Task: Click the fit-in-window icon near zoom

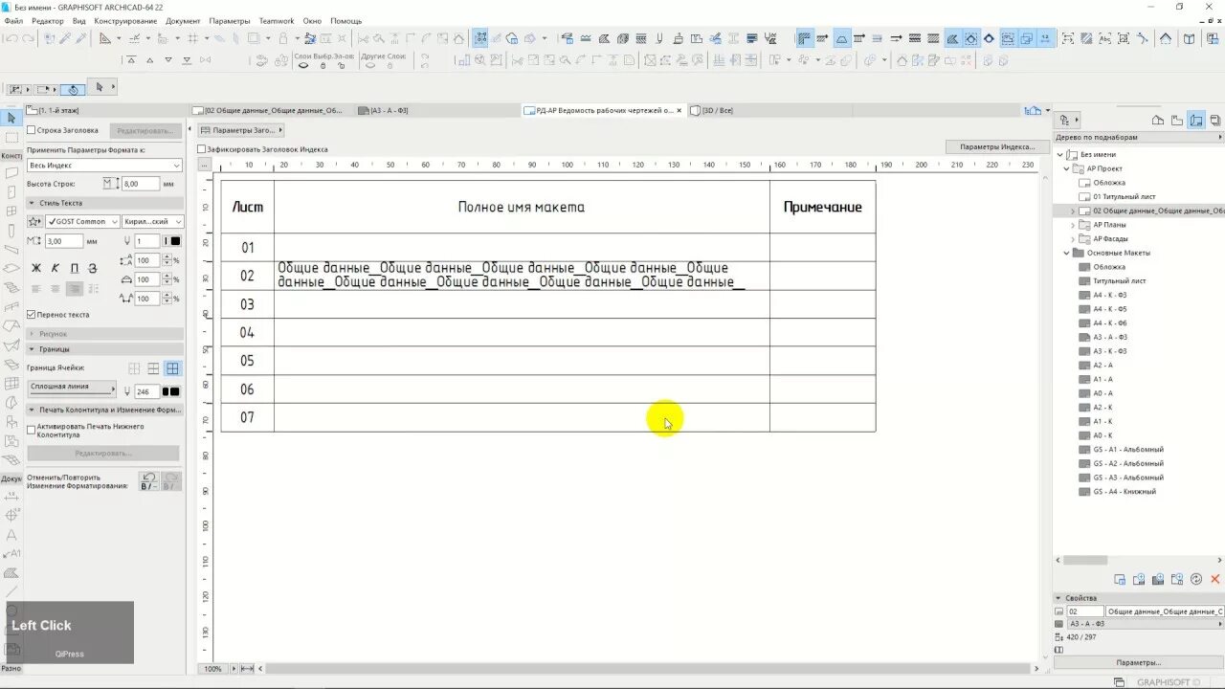Action: point(247,669)
